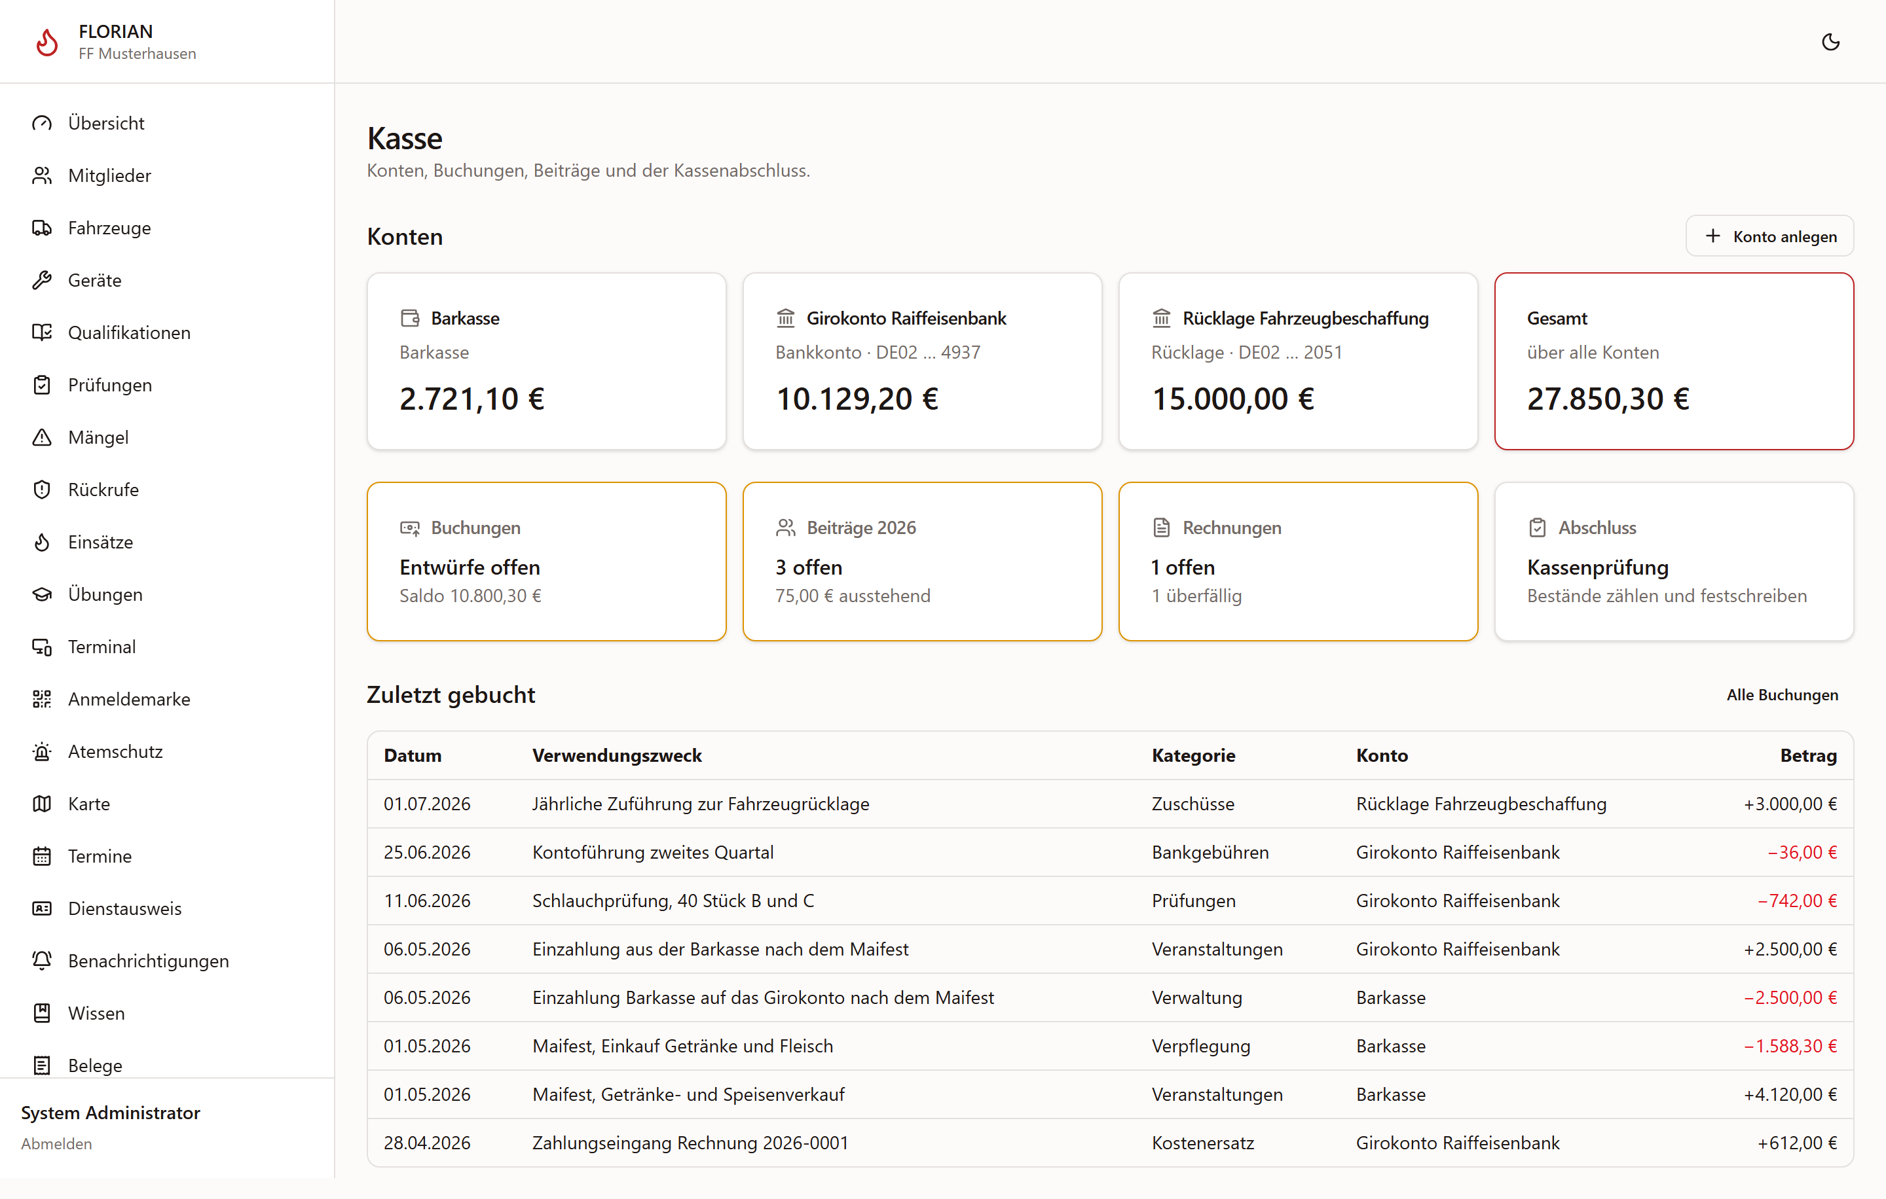Open the Übersicht gauge icon
This screenshot has width=1886, height=1199.
(41, 123)
